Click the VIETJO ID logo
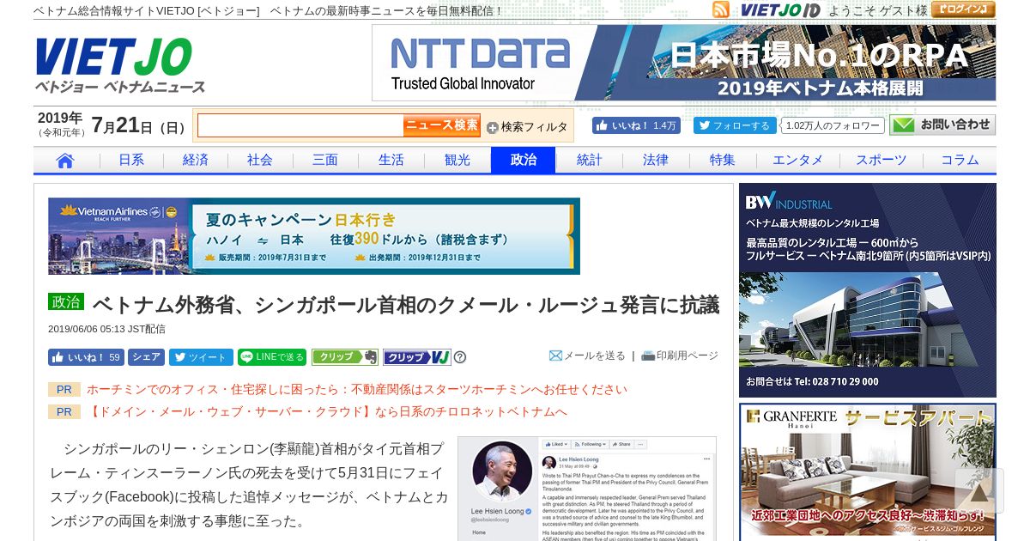The height and width of the screenshot is (541, 1030). 781,10
